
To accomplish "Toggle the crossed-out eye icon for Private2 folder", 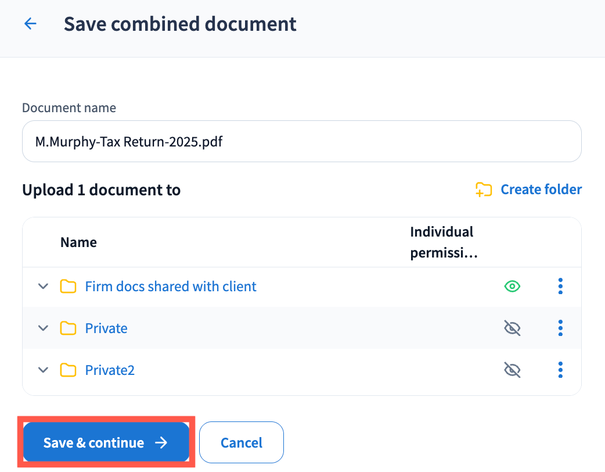I will [512, 370].
